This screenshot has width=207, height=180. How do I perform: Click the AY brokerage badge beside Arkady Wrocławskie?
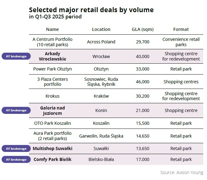click(x=16, y=56)
